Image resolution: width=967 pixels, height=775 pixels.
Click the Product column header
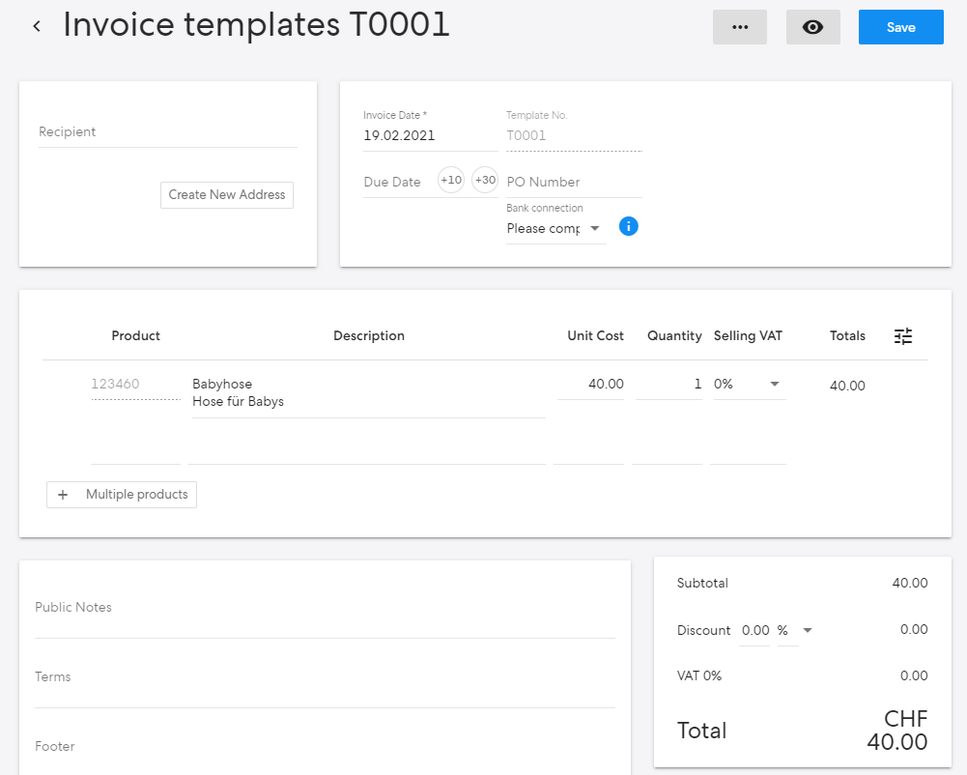(x=135, y=335)
